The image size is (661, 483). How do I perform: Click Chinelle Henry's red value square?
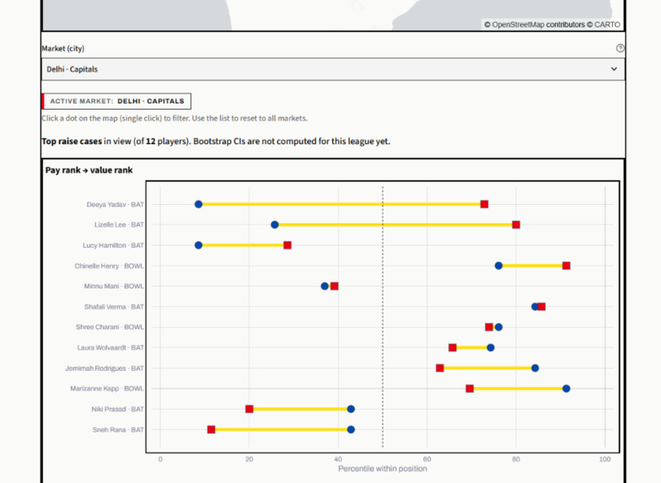pyautogui.click(x=567, y=266)
